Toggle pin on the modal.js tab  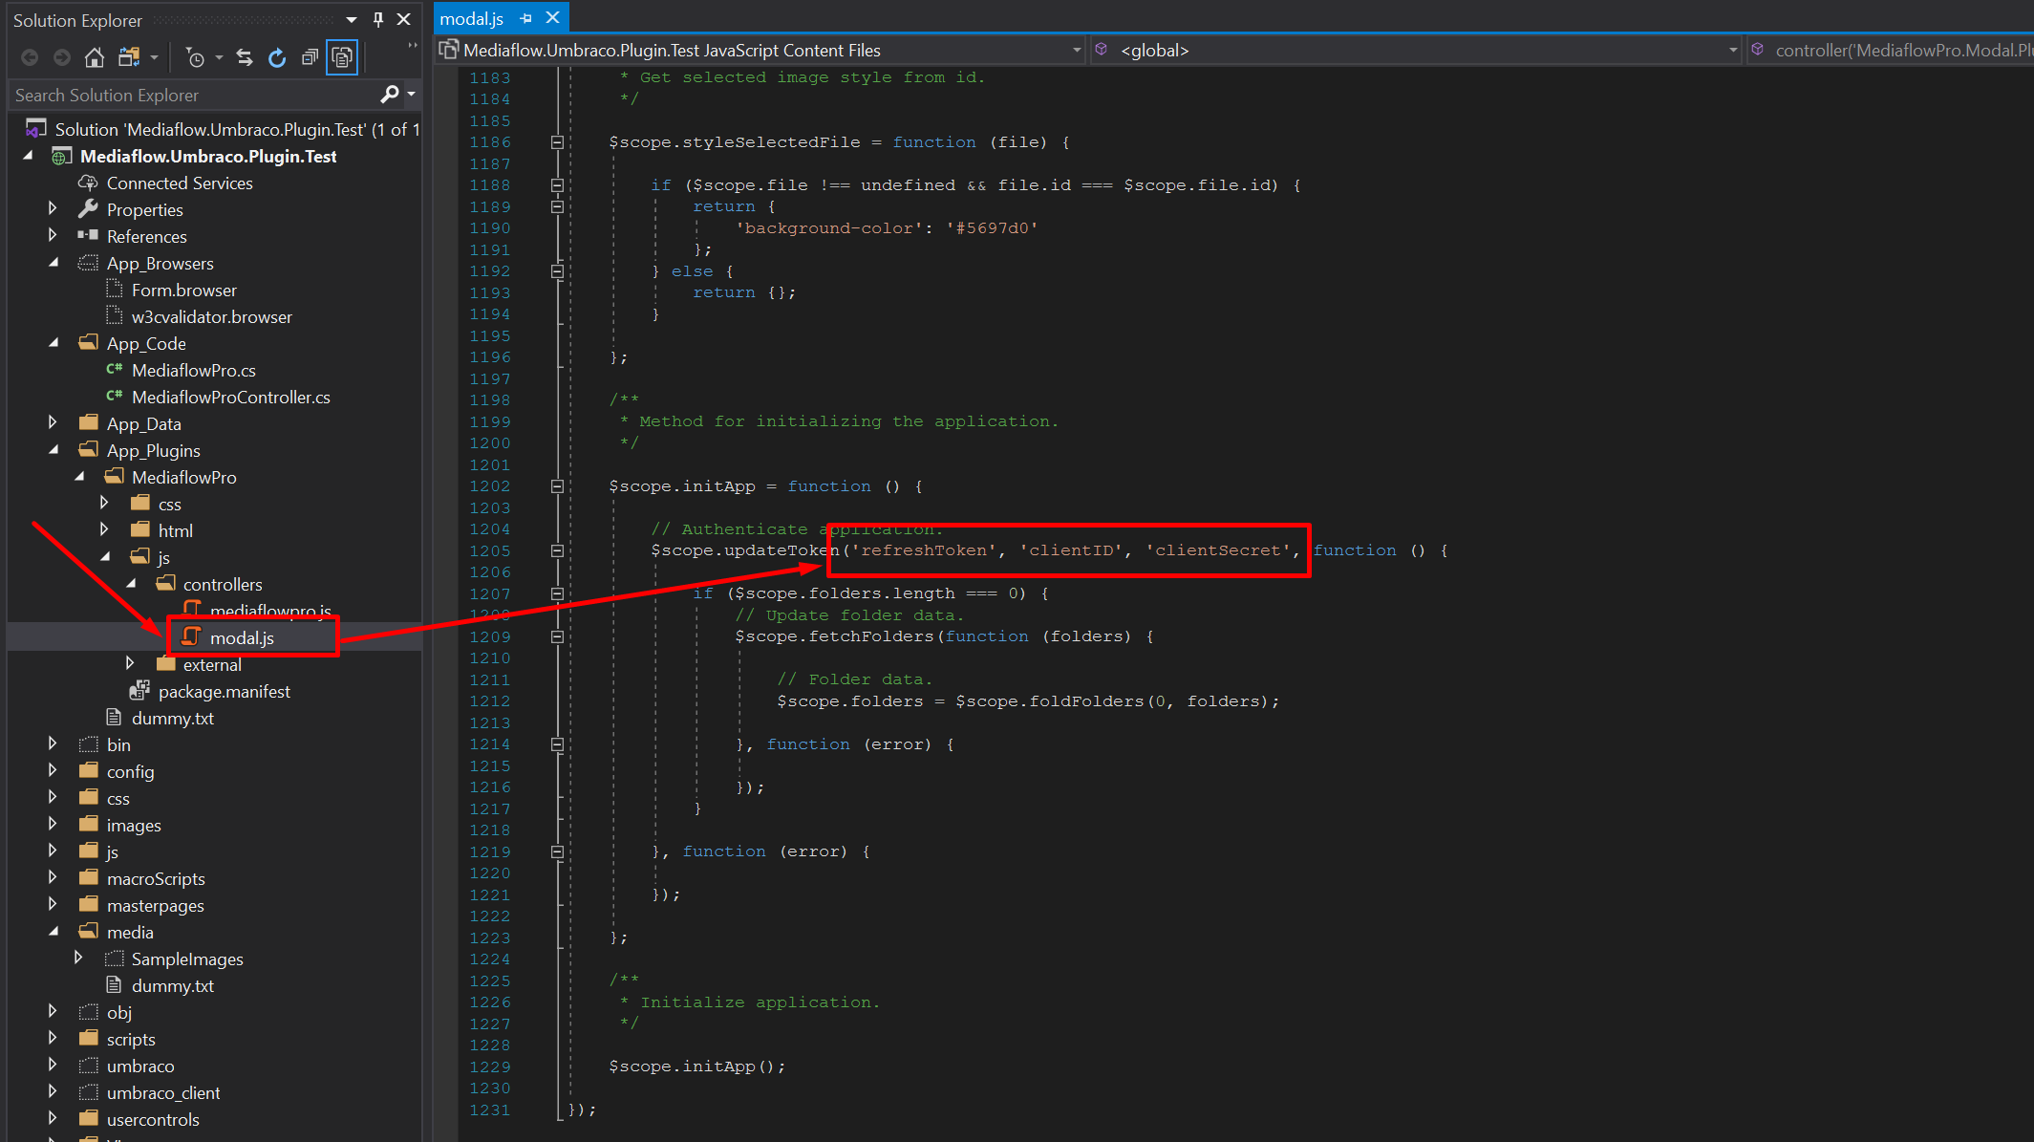(525, 18)
